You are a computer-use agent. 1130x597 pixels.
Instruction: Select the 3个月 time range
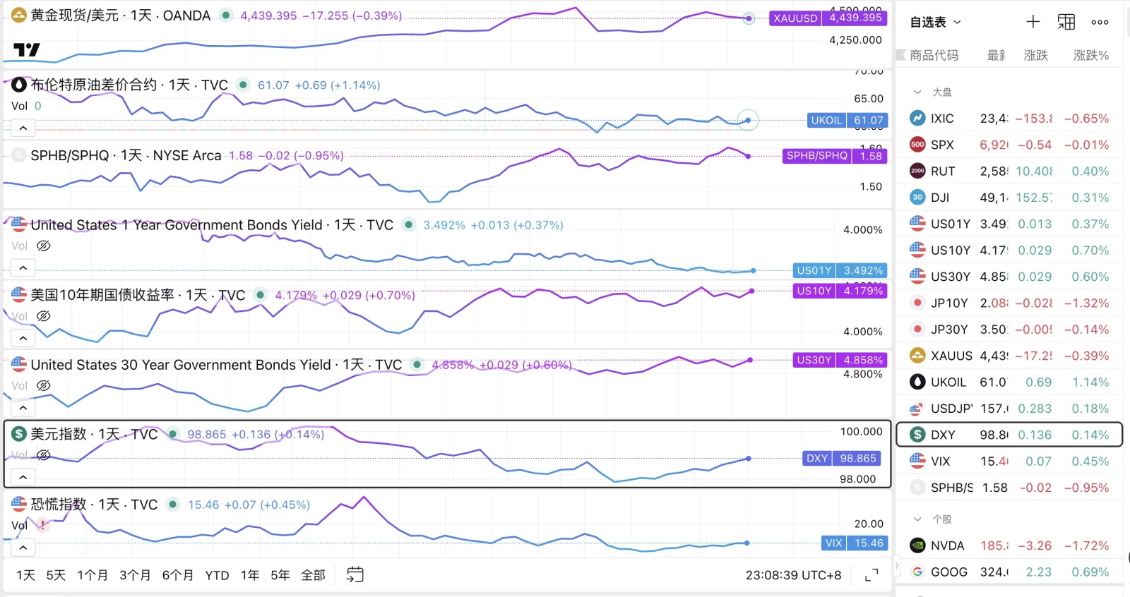(x=135, y=575)
